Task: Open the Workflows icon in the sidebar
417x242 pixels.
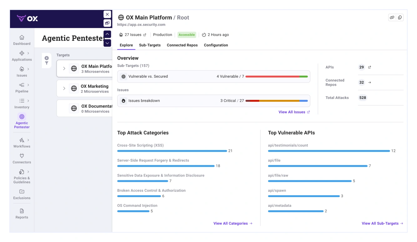Action: [x=22, y=140]
